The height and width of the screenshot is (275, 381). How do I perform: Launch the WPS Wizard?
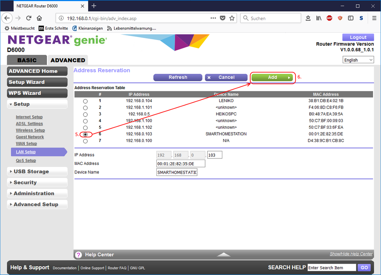coord(37,93)
